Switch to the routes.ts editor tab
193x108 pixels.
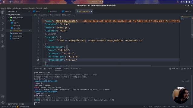tap(53, 11)
